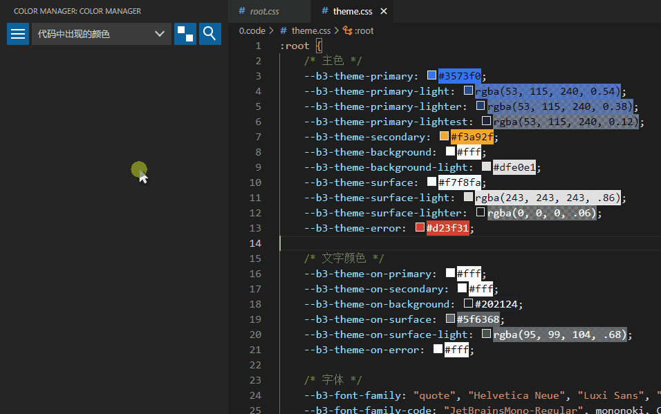Select the theme.css tab
The height and width of the screenshot is (414, 661).
point(353,12)
